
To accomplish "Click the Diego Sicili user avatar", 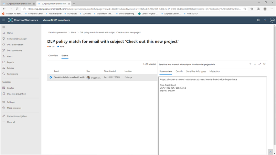I will click(x=88, y=78).
